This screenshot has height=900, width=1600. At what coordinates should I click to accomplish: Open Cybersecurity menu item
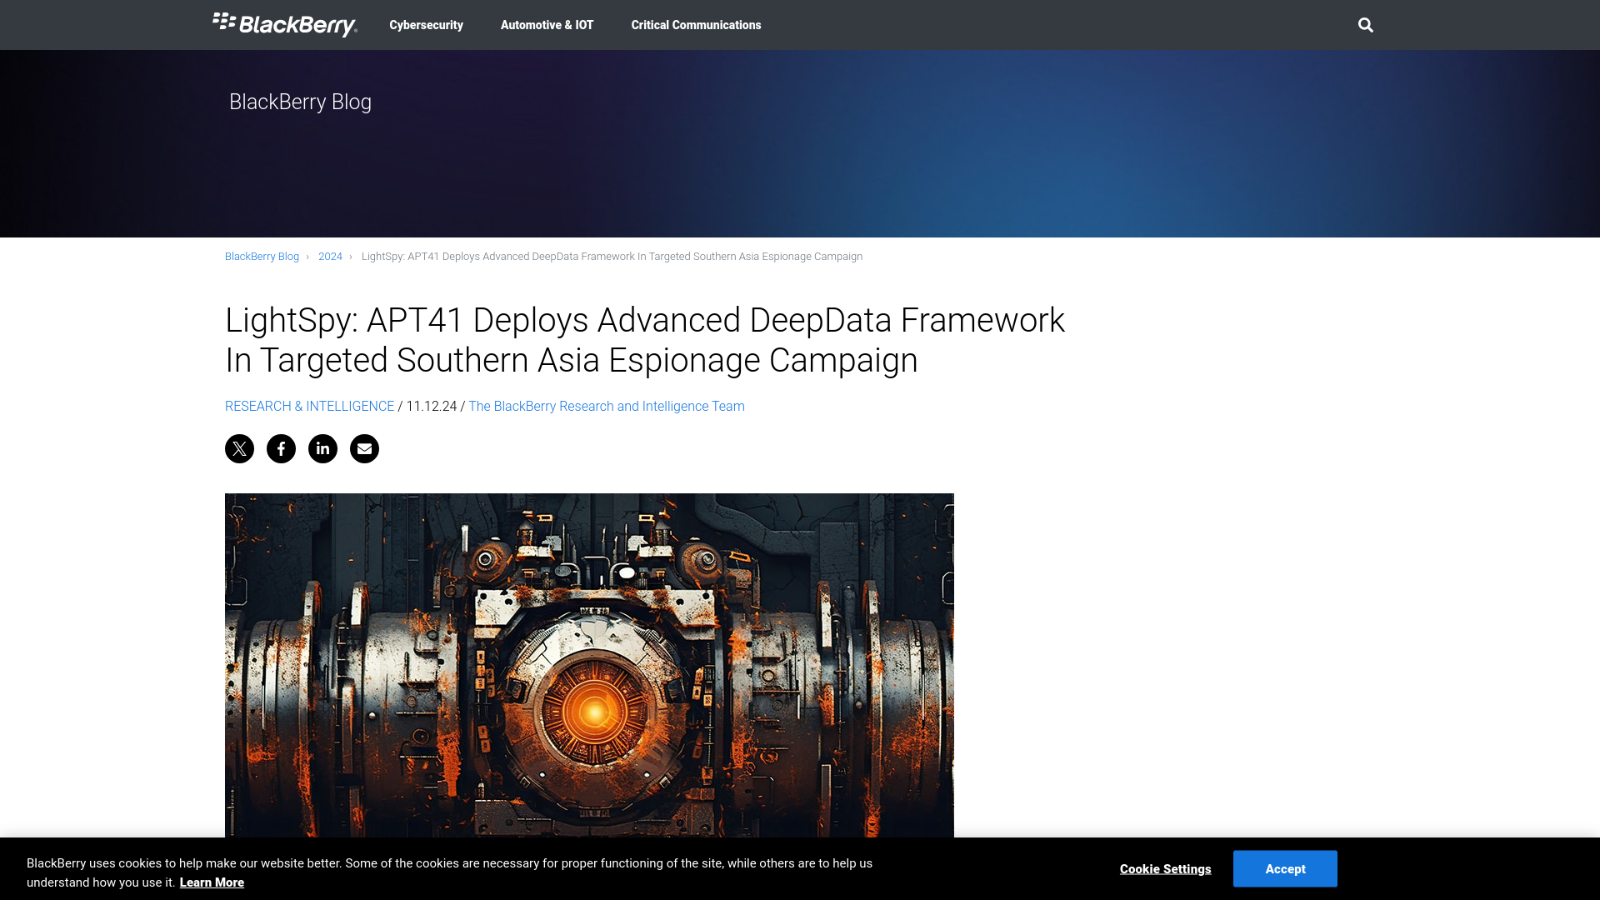[x=425, y=24]
